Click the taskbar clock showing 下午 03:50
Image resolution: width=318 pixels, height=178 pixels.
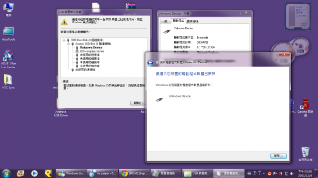[305, 174]
